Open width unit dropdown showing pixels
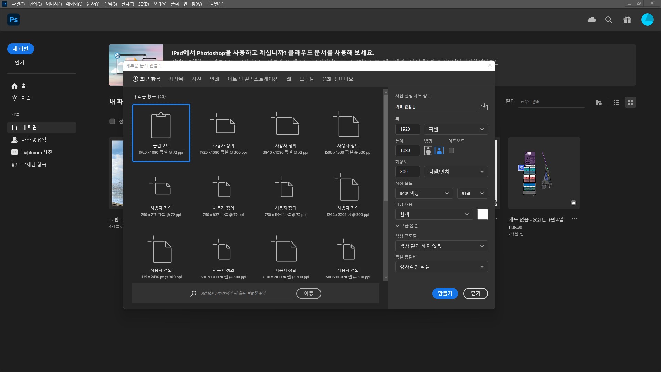 coord(456,129)
